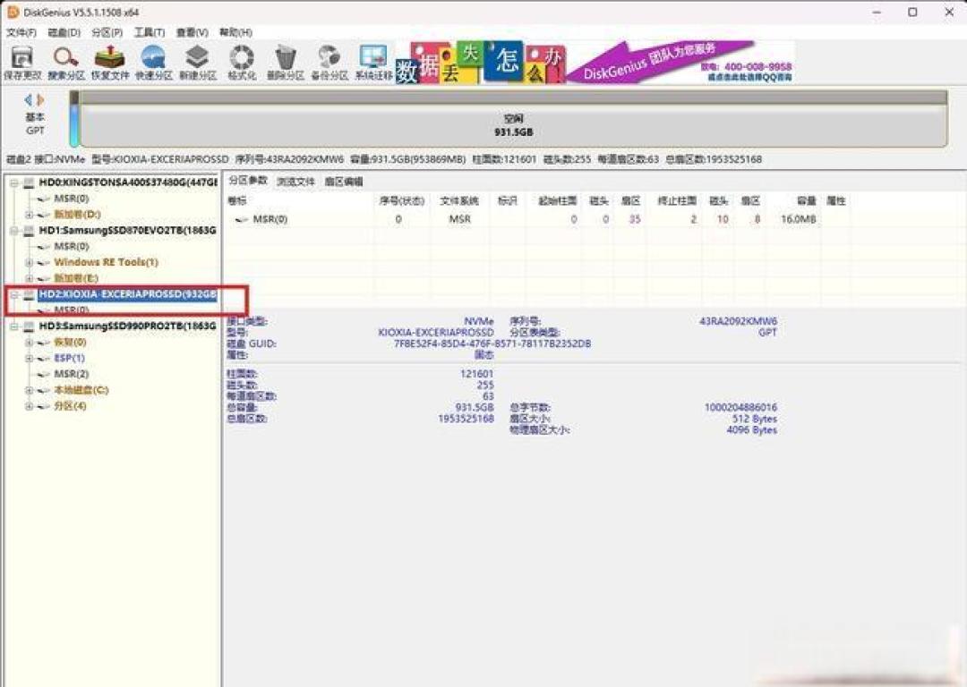The height and width of the screenshot is (687, 967).
Task: Click the 终止柱面 column header
Action: [677, 201]
